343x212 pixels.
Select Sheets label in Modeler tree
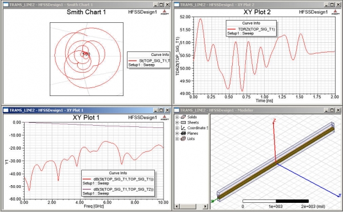tap(193, 123)
